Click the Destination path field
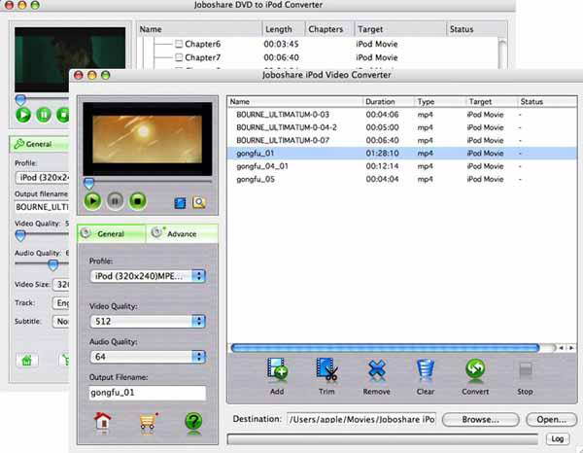Image resolution: width=583 pixels, height=453 pixels. tap(361, 420)
